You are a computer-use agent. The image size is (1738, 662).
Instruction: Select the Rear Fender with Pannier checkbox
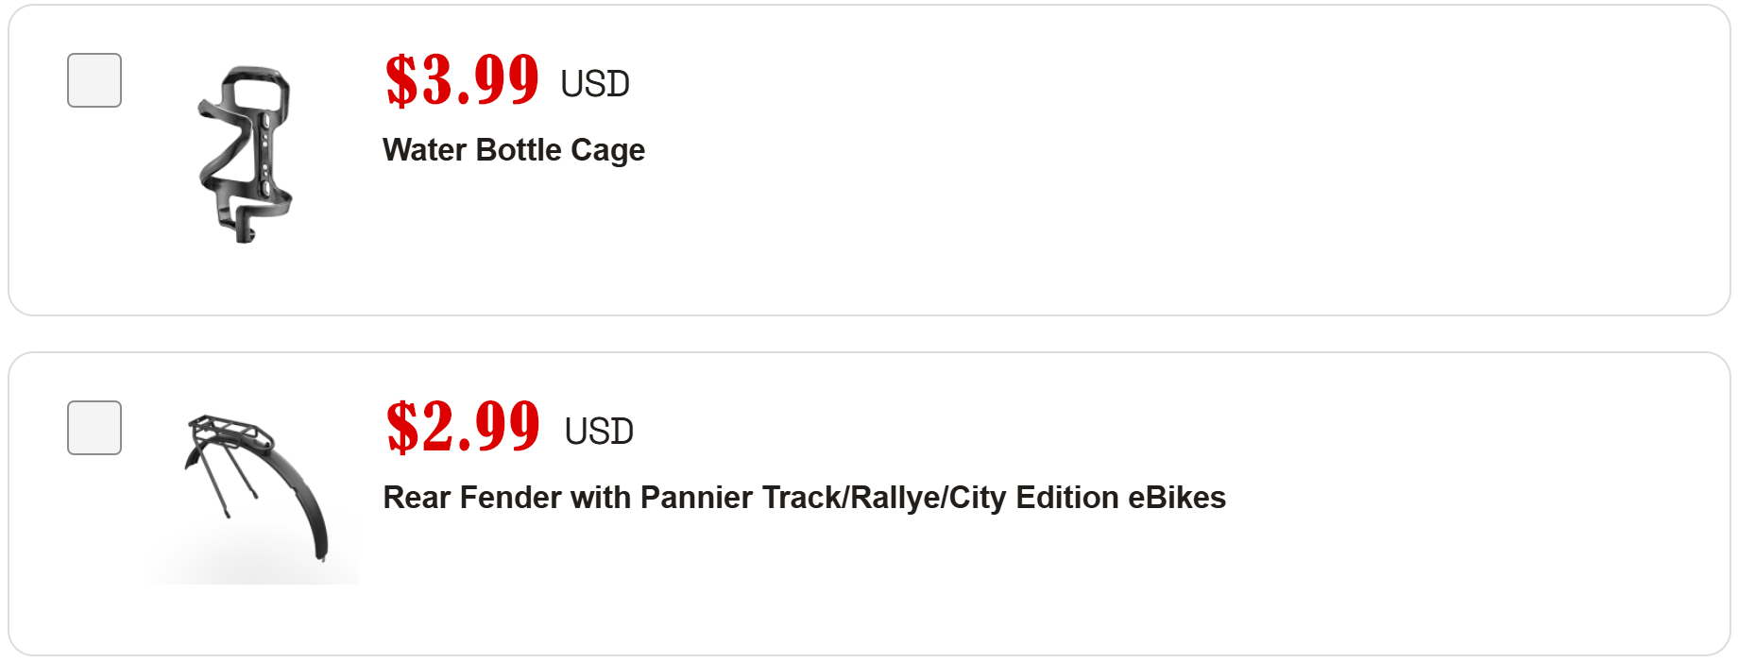tap(94, 428)
